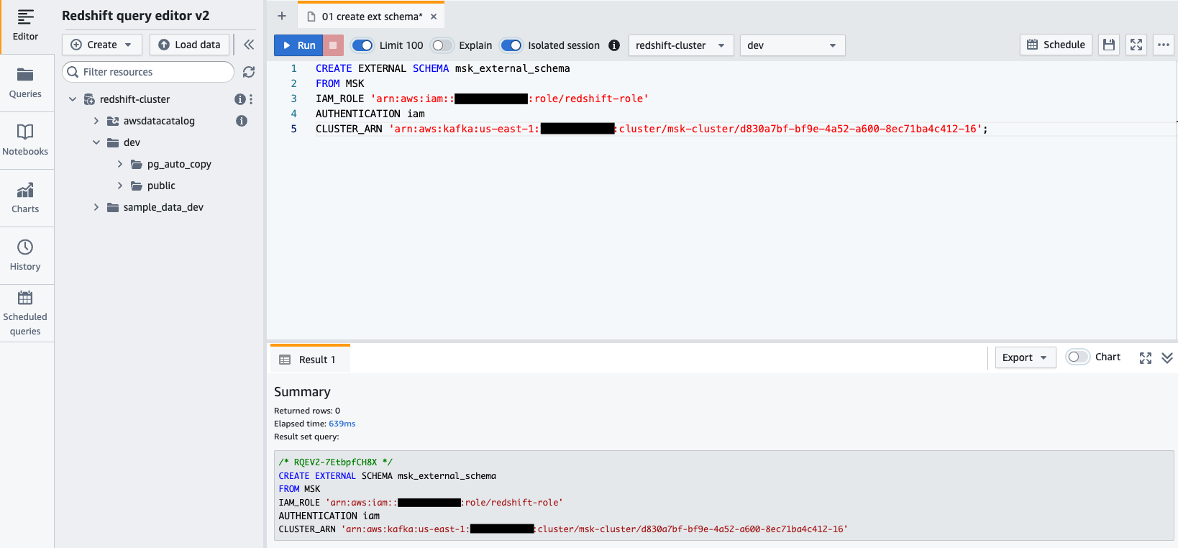This screenshot has width=1178, height=548.
Task: Click line number 3 in the editor gutter
Action: point(293,99)
